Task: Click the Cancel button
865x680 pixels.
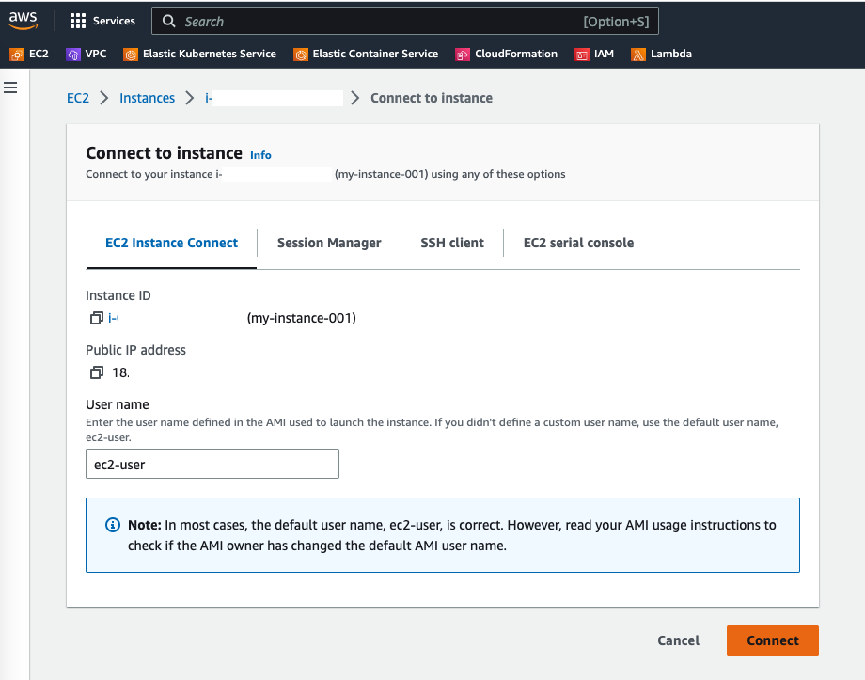Action: [678, 640]
